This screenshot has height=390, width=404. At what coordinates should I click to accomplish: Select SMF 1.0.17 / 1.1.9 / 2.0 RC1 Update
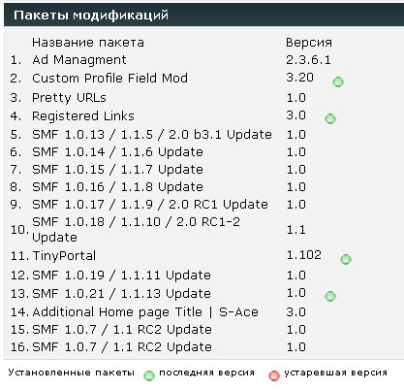[150, 205]
